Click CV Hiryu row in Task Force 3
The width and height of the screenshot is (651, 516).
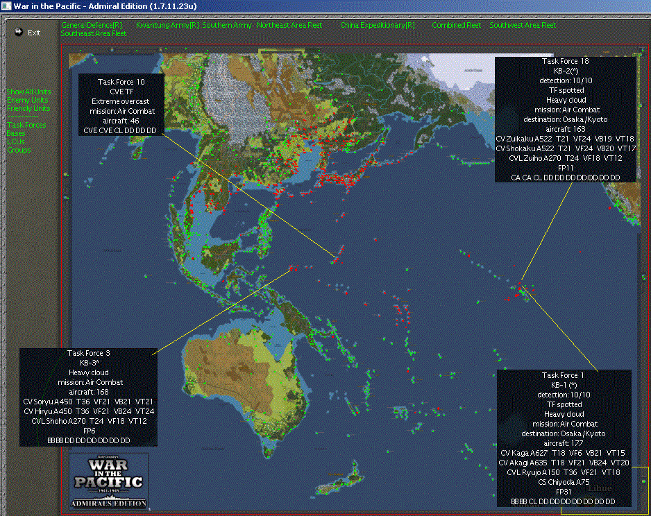(88, 411)
